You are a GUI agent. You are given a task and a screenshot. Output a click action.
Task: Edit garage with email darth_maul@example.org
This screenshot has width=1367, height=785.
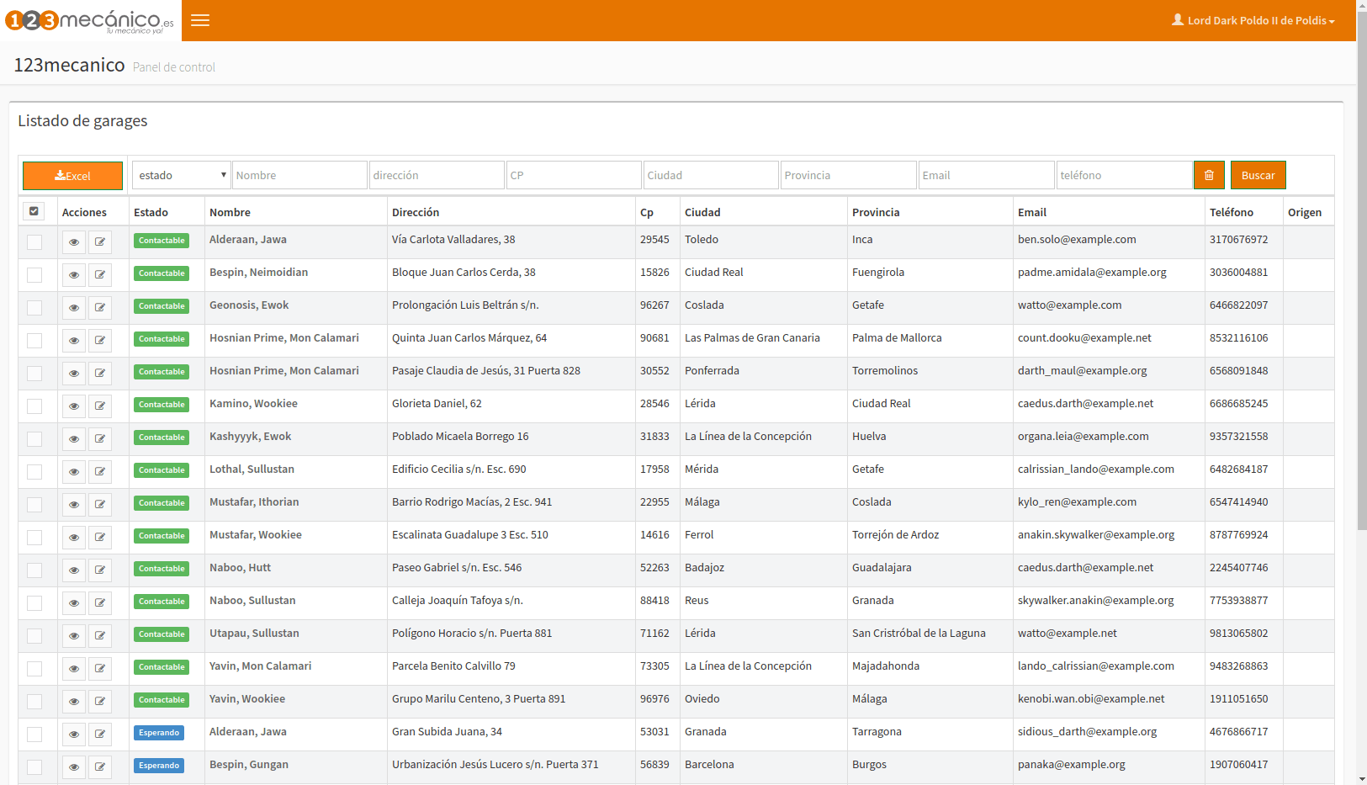[100, 374]
